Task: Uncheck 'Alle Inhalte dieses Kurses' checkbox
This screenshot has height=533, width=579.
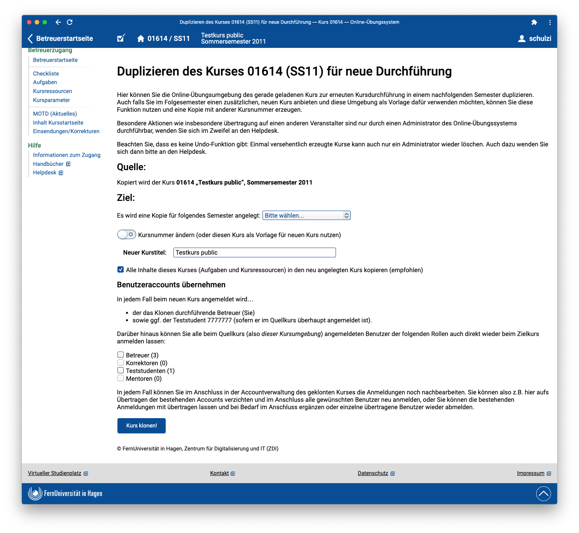Action: [121, 269]
